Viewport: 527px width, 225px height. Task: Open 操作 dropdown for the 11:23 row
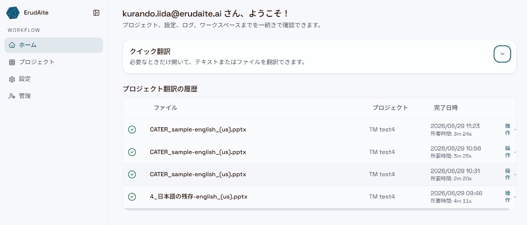pos(510,129)
